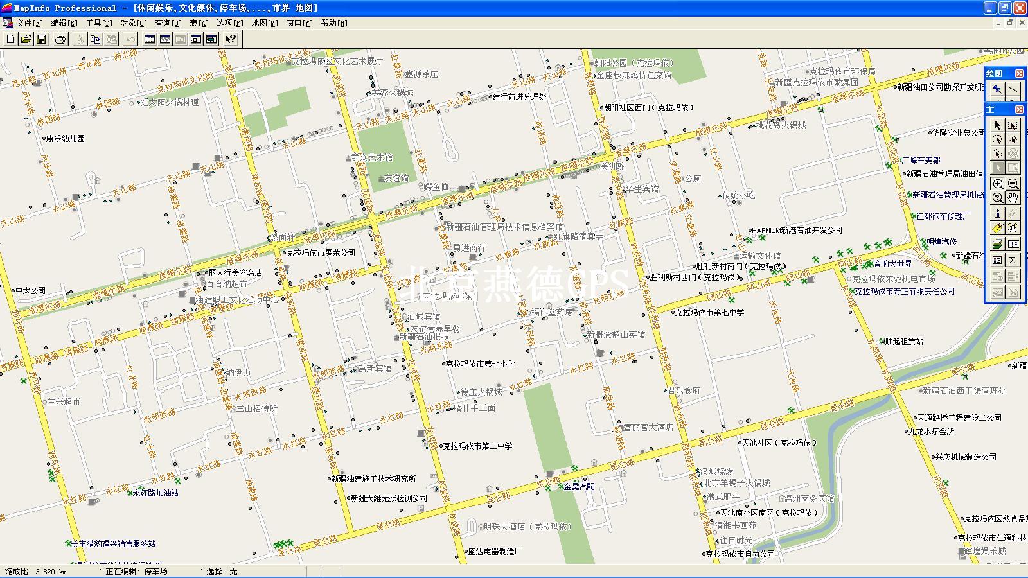Save with the floppy disk icon
Image resolution: width=1028 pixels, height=578 pixels.
point(41,39)
